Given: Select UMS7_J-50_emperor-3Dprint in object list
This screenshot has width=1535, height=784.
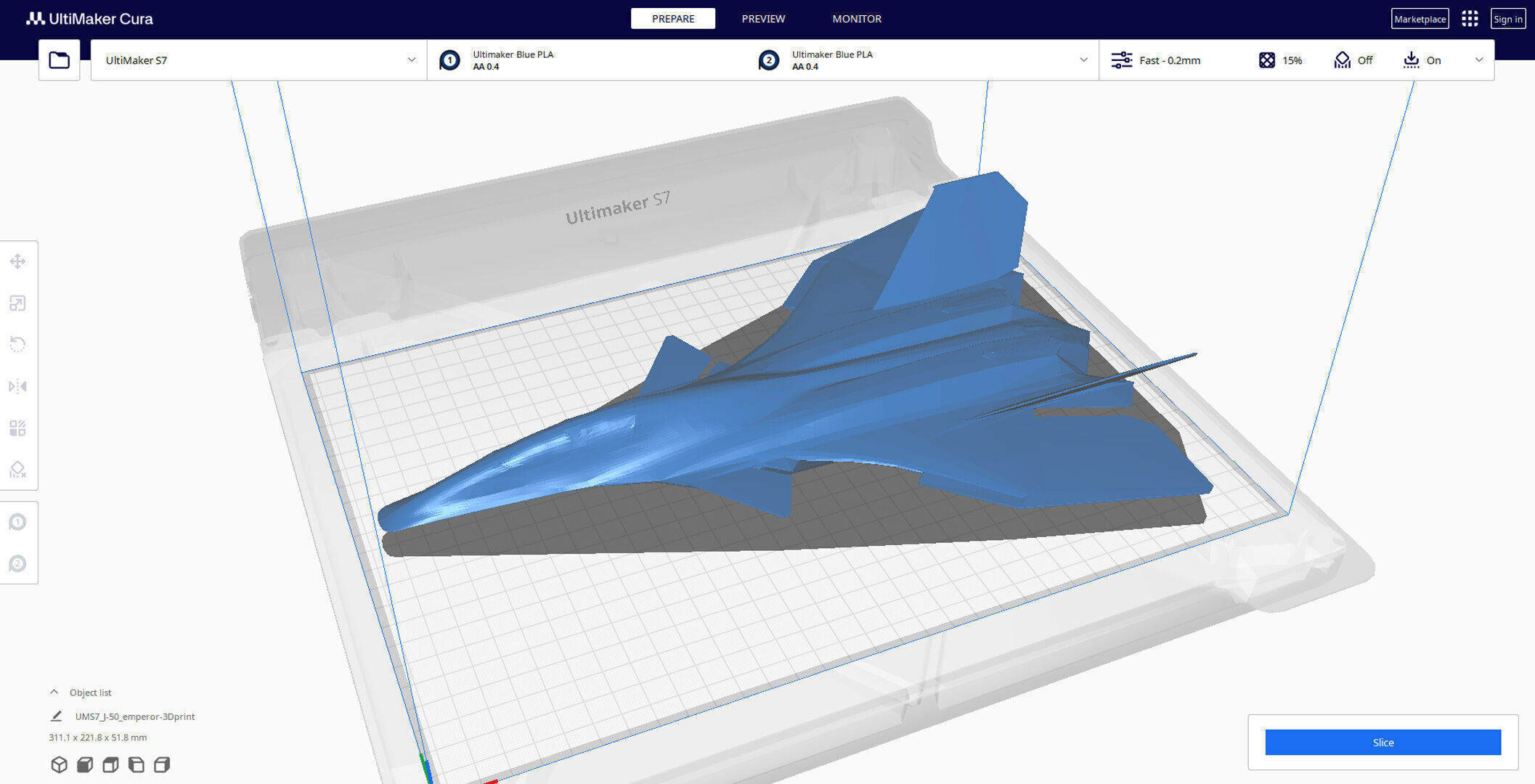Looking at the screenshot, I should 134,716.
